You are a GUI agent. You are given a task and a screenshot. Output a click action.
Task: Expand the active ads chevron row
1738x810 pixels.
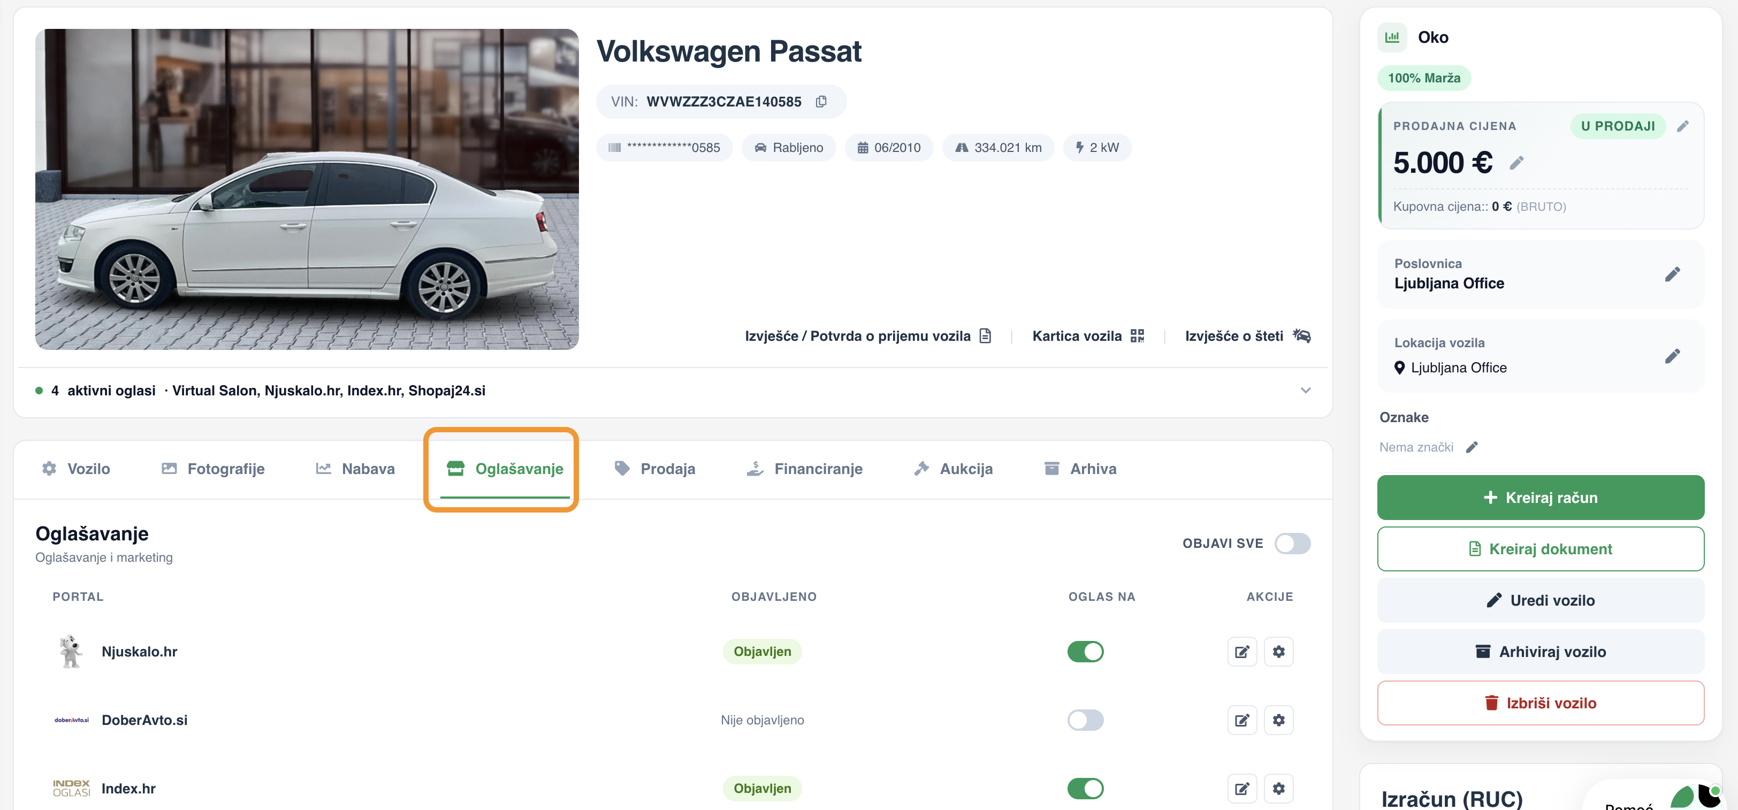1306,391
